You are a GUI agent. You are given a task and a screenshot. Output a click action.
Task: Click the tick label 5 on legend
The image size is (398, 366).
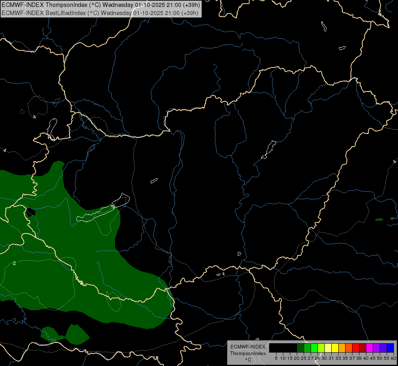[276, 358]
